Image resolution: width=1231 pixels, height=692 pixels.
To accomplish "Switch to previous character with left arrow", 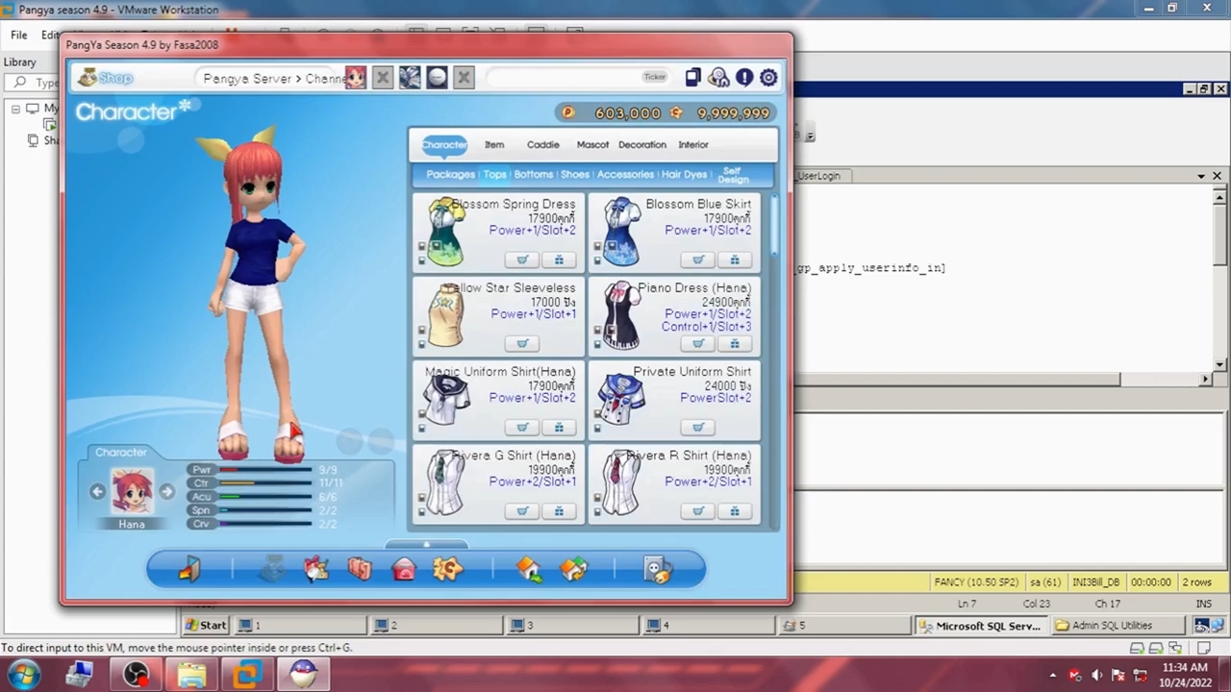I will (97, 492).
